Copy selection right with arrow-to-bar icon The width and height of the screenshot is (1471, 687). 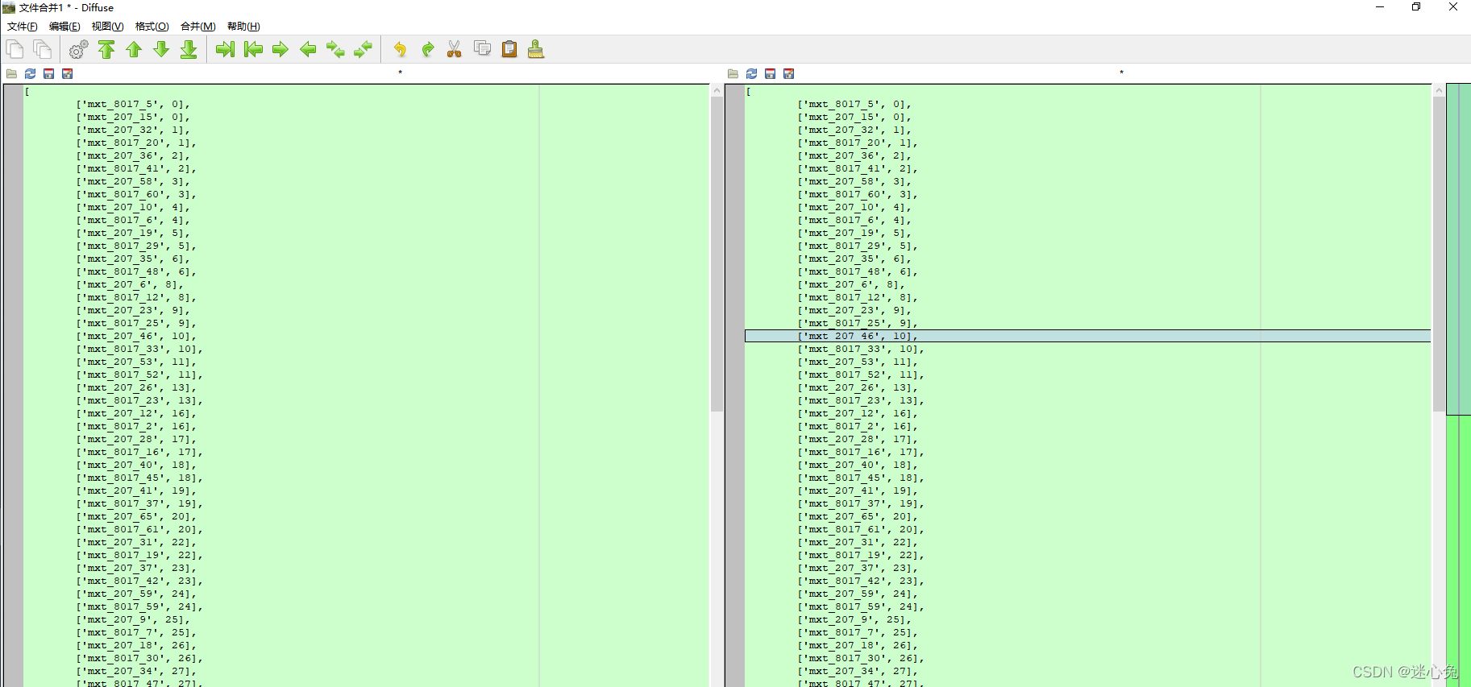(x=225, y=49)
